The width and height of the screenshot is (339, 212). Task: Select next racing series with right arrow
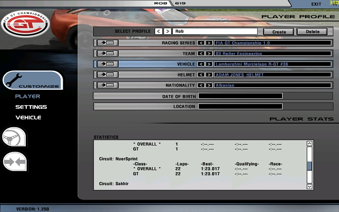[x=209, y=43]
